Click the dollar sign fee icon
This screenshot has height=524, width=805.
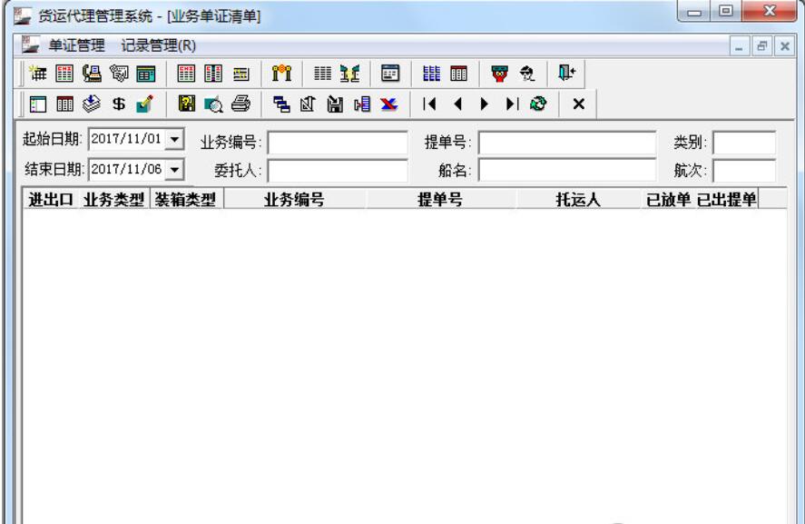pos(119,104)
